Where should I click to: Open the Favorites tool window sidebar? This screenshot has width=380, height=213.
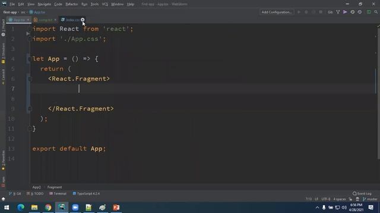click(x=3, y=160)
